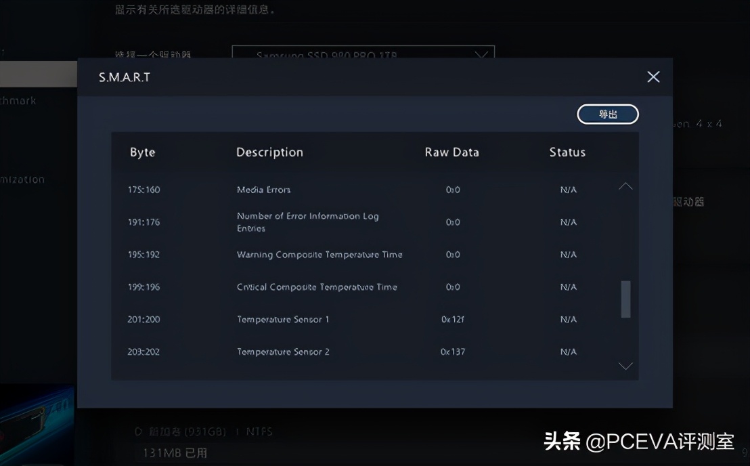The height and width of the screenshot is (466, 750).
Task: Click the 导出 (Export) button
Action: pos(607,114)
